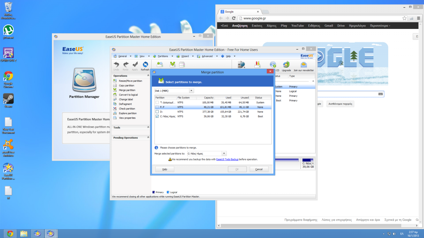
Task: Click Capacity column header in Merge dialog
Action: (206, 98)
